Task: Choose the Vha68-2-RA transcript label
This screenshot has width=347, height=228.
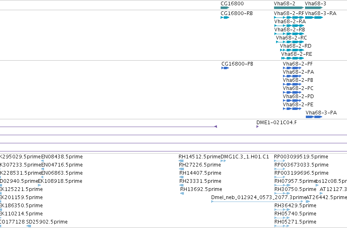Action: click(290, 22)
